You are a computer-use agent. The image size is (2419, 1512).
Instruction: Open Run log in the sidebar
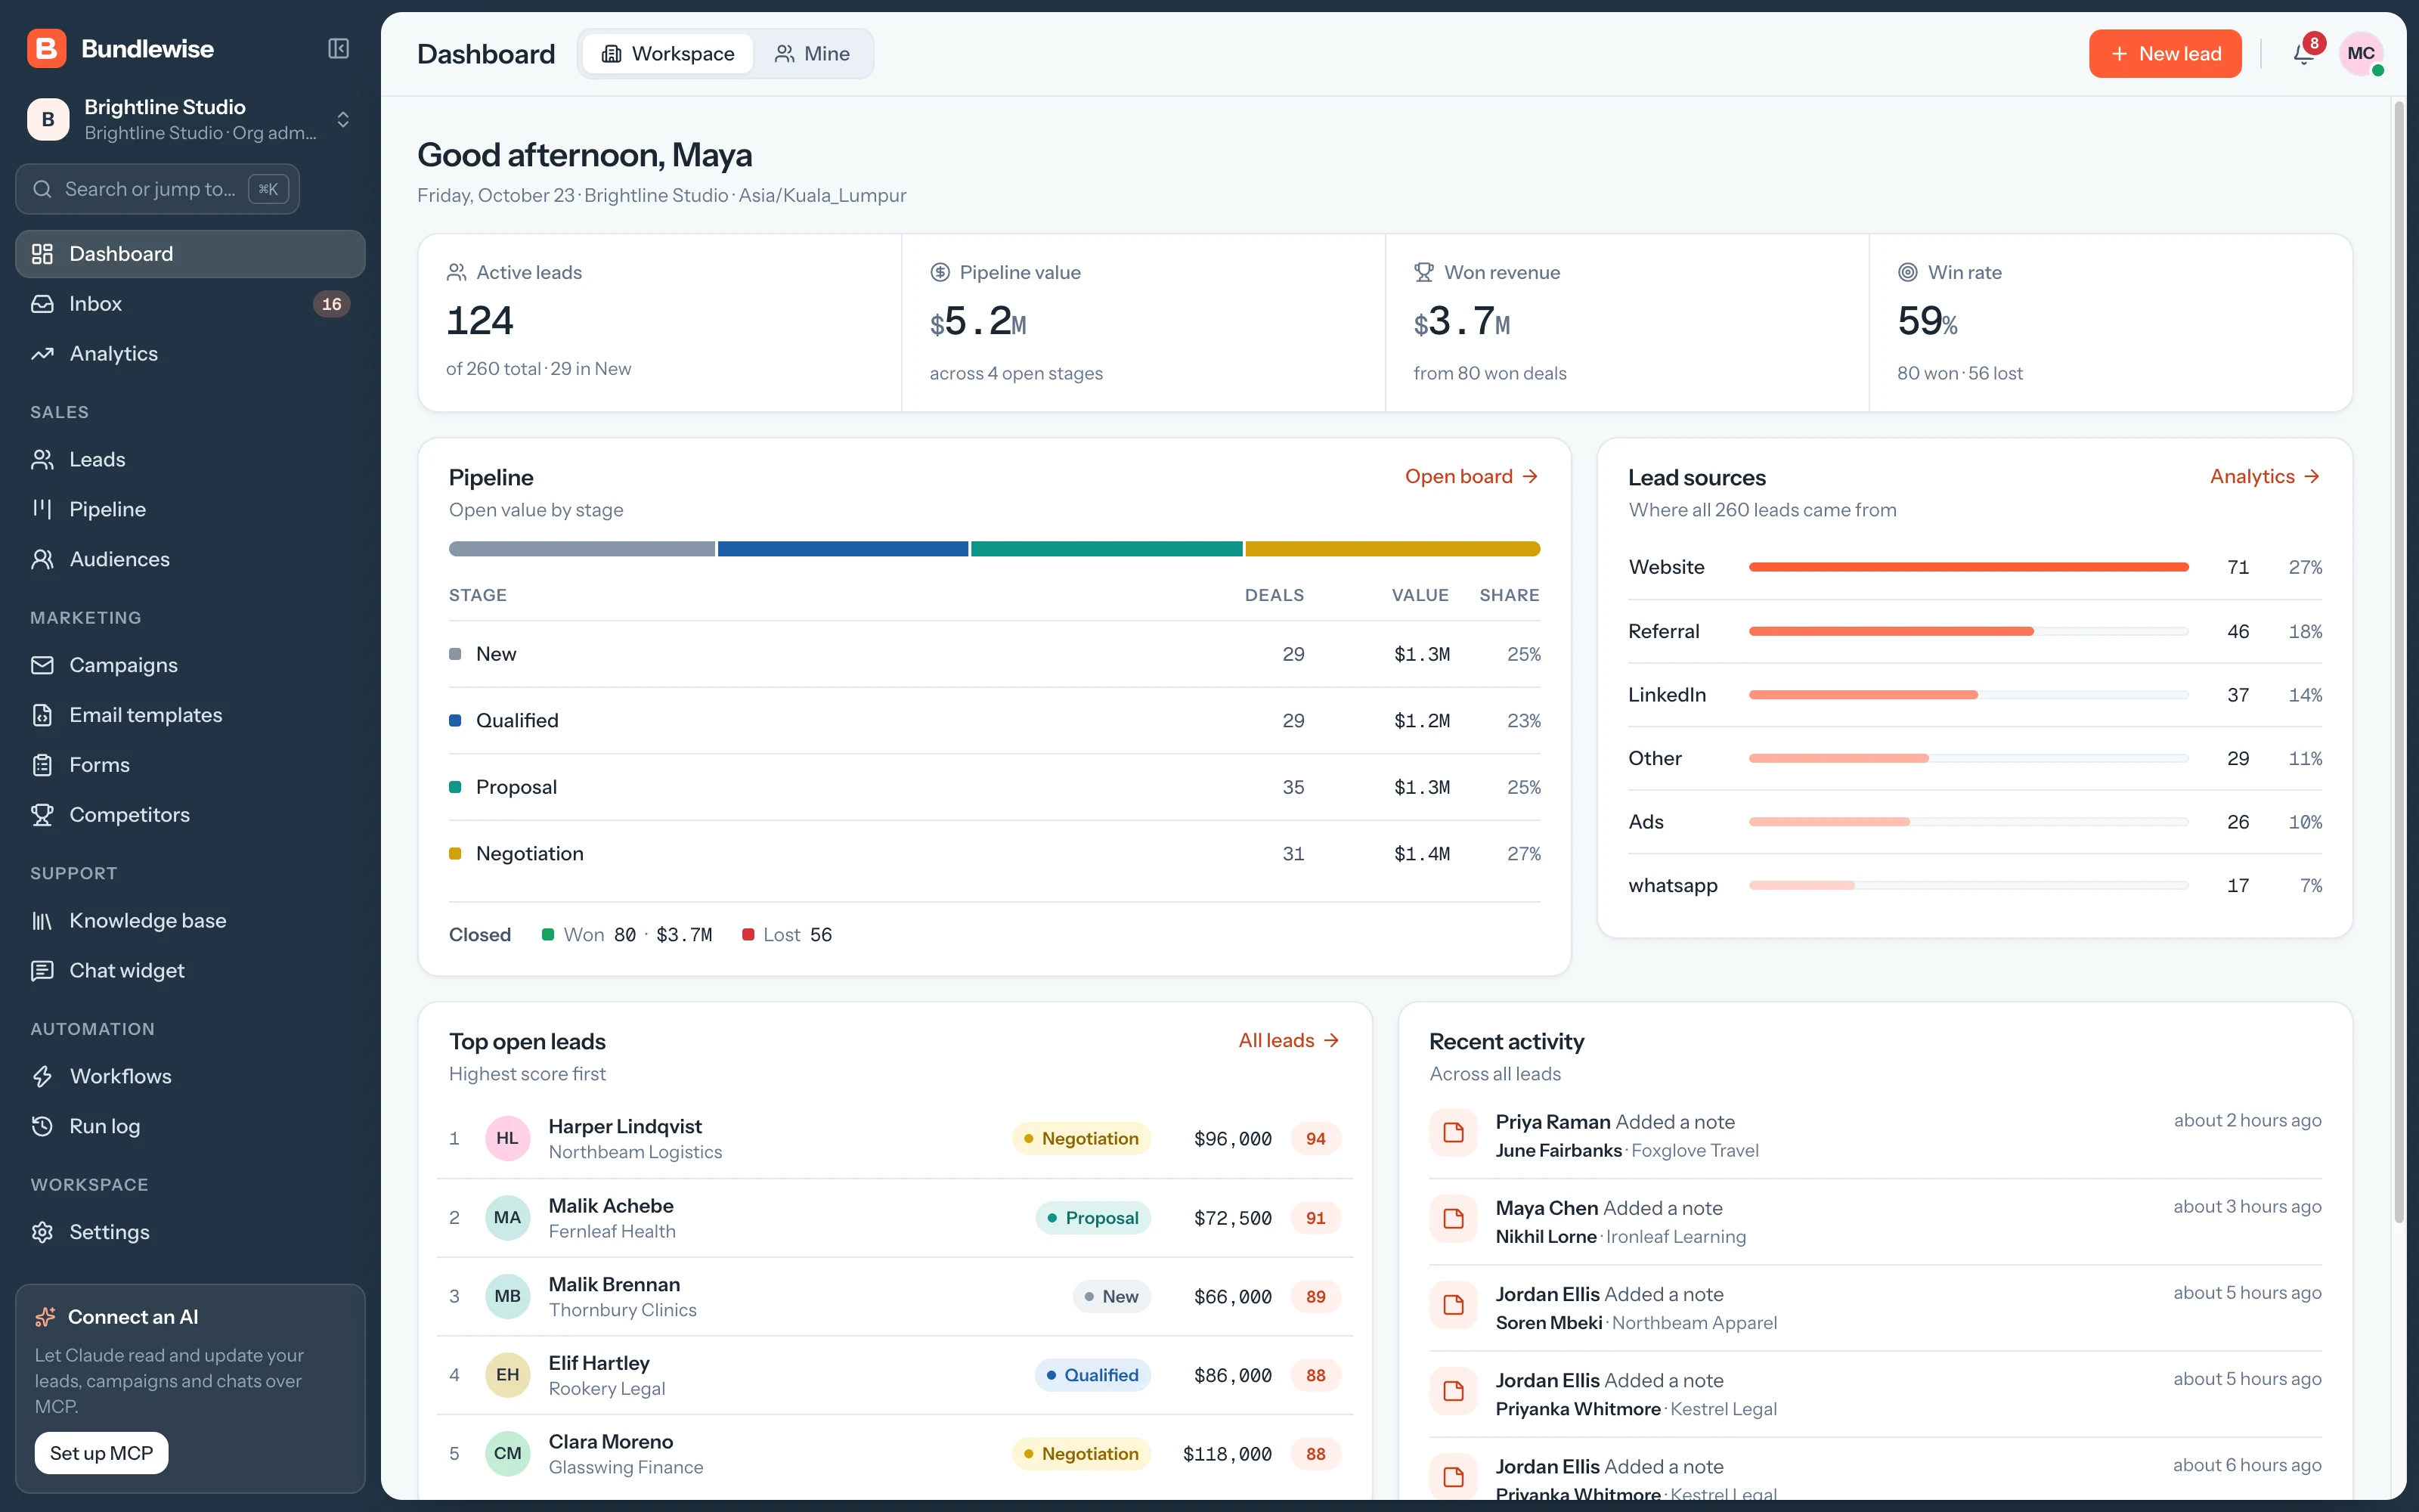pos(190,1127)
